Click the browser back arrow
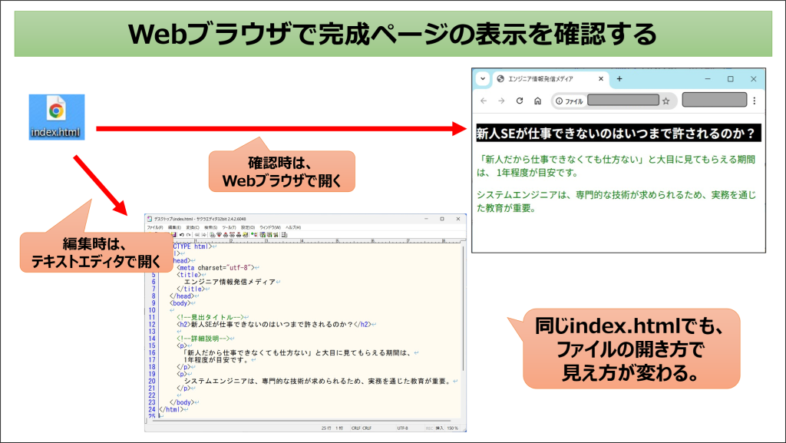Screen dimensions: 786x443 tap(484, 101)
